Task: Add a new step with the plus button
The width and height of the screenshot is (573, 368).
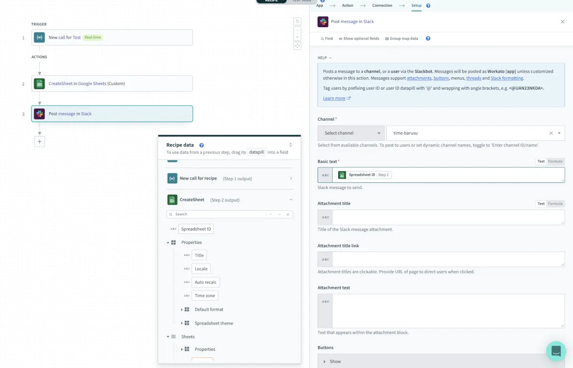Action: click(x=40, y=141)
